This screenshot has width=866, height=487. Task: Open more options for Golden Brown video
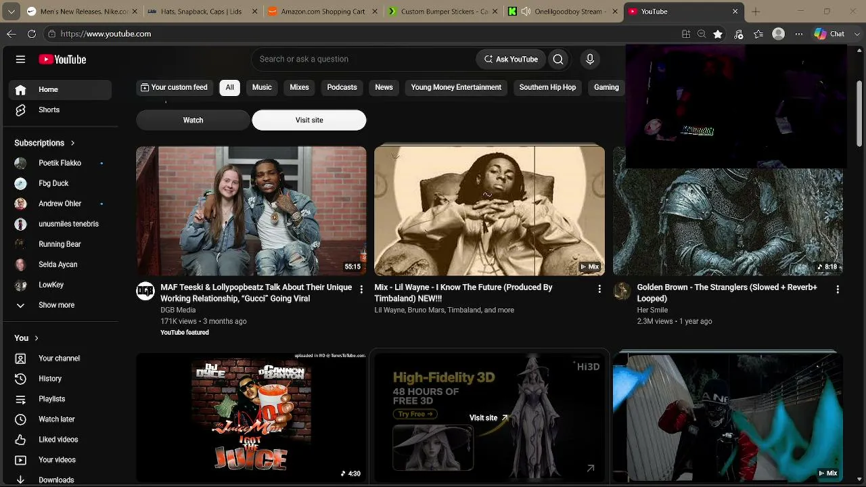click(x=838, y=289)
